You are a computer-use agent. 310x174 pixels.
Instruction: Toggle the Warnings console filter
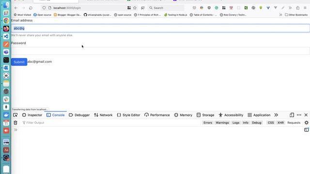pyautogui.click(x=222, y=123)
